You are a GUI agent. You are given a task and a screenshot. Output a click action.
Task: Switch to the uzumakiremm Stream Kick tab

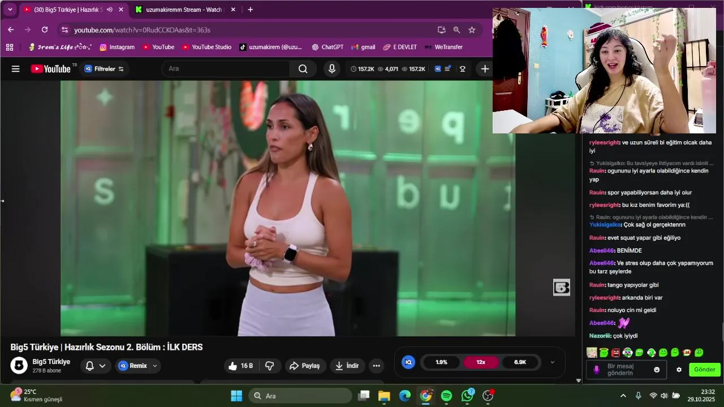[x=183, y=10]
